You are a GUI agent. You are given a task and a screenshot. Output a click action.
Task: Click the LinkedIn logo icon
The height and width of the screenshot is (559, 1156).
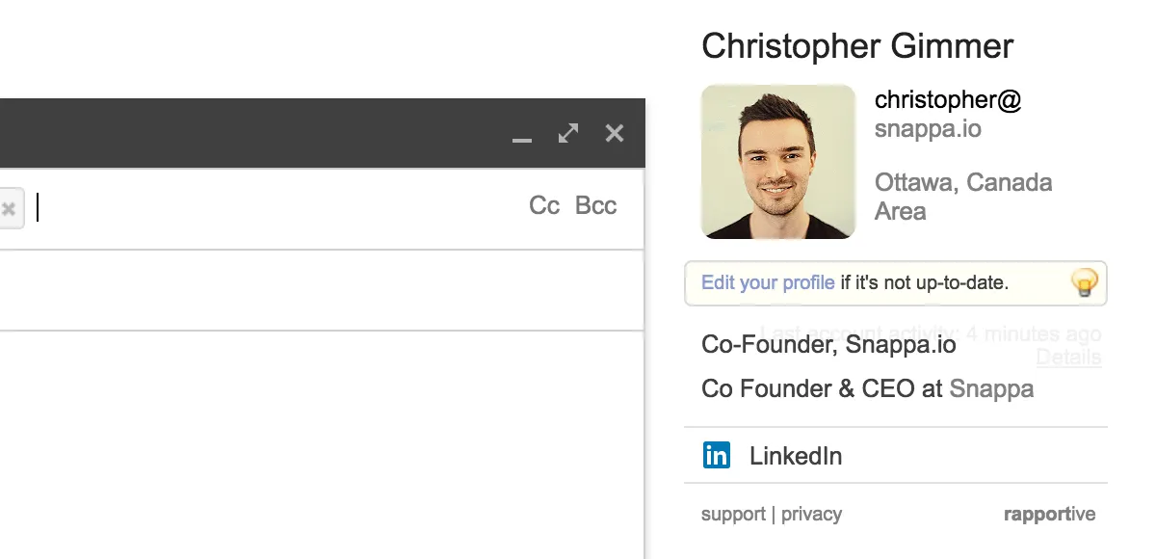(x=717, y=455)
